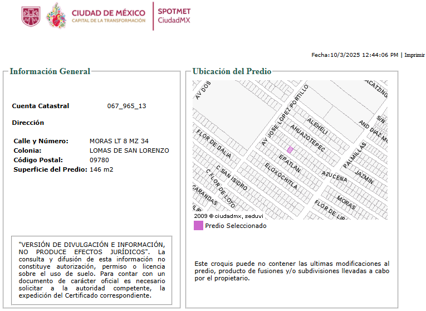Image resolution: width=426 pixels, height=311 pixels.
Task: Click the Este croquis puede no contener note
Action: tap(292, 271)
